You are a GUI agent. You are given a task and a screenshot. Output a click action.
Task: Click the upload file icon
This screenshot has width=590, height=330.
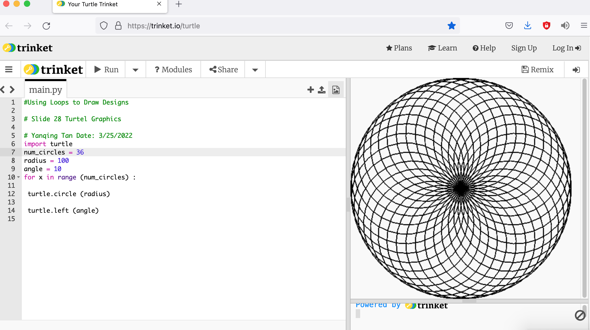coord(322,90)
